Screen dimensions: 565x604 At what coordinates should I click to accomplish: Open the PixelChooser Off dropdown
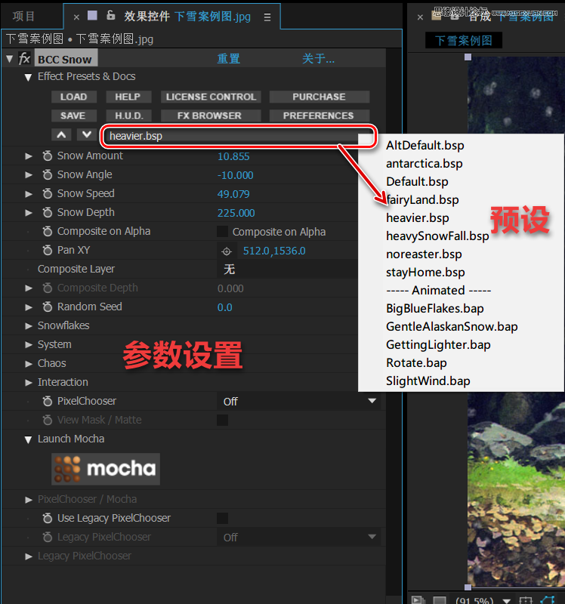click(x=298, y=402)
